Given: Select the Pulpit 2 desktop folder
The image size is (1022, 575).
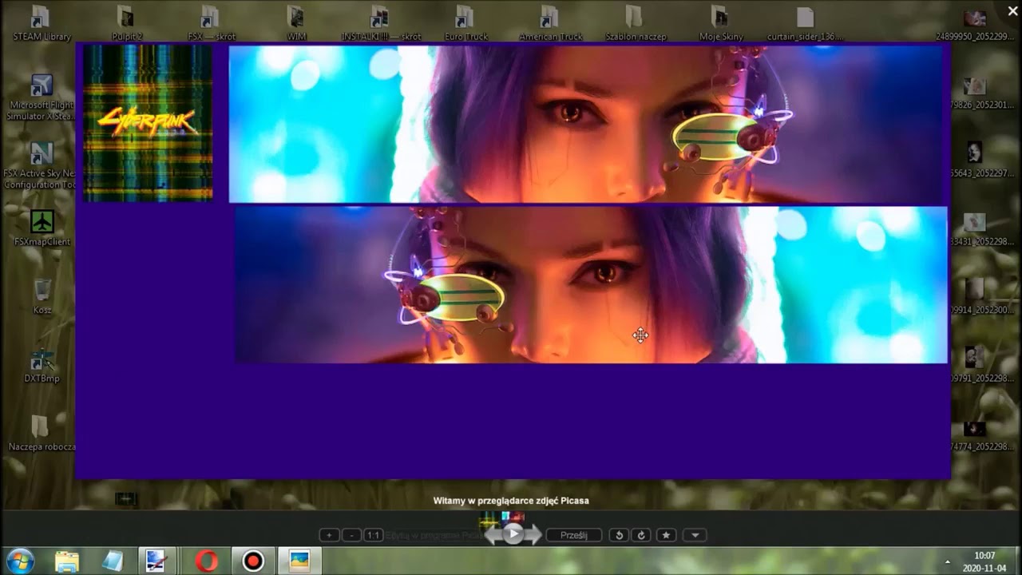Looking at the screenshot, I should pyautogui.click(x=126, y=24).
